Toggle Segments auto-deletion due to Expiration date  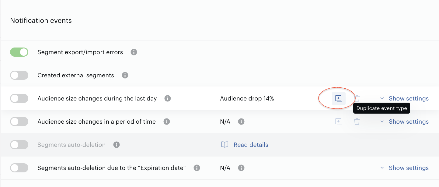point(19,168)
